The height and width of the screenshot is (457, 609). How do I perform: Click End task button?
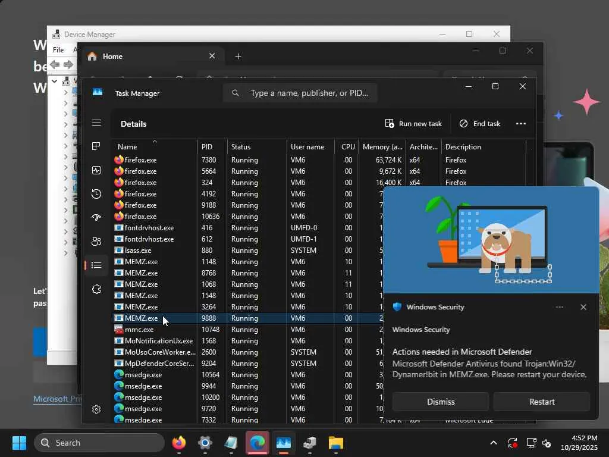coord(480,124)
